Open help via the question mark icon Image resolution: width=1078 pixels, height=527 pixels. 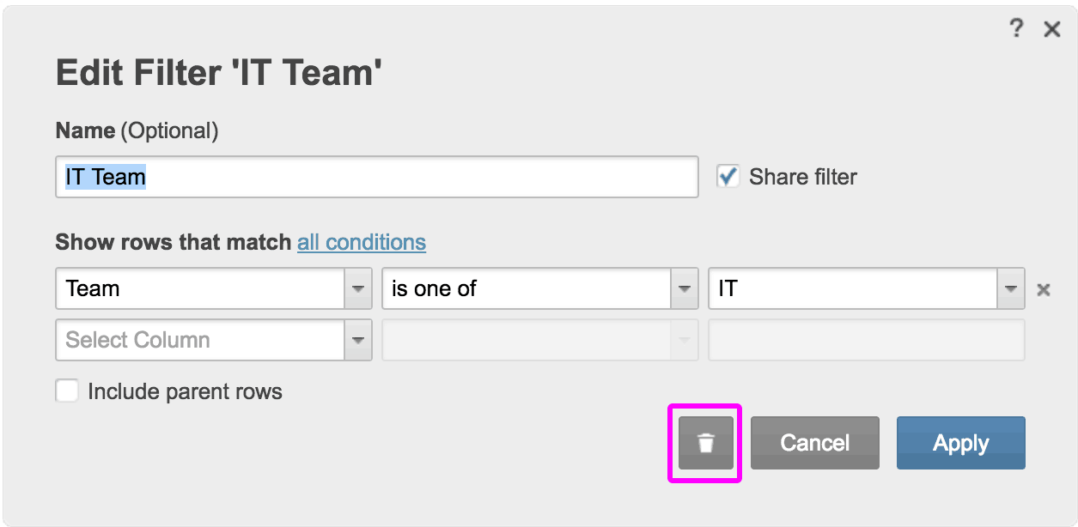(x=1016, y=29)
